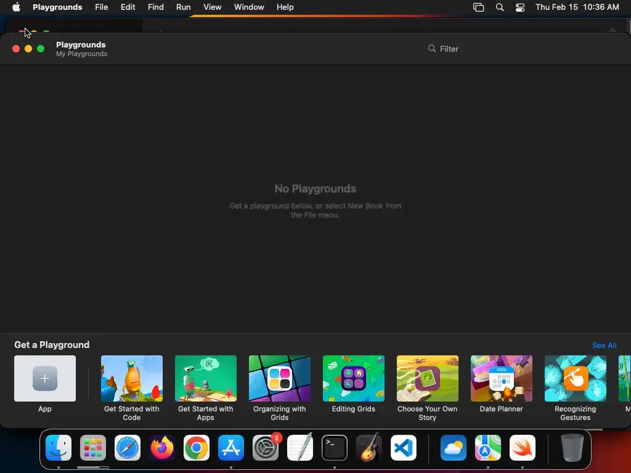Open Maps from the Dock
Image resolution: width=631 pixels, height=473 pixels.
[x=488, y=448]
